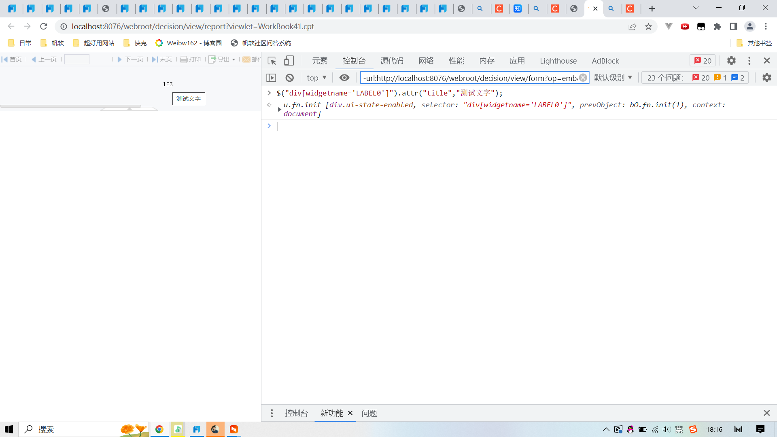Open the 默认级别 log level dropdown
Viewport: 777px width, 437px height.
613,78
